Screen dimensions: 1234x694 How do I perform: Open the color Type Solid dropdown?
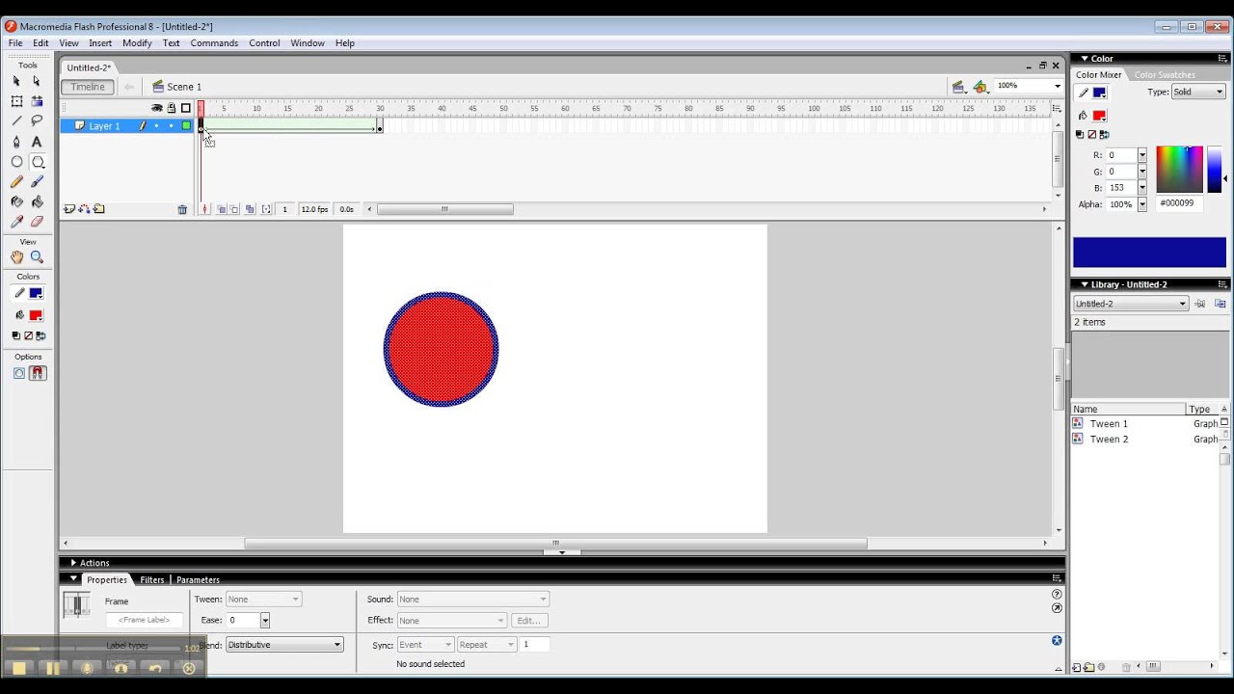pos(1198,93)
